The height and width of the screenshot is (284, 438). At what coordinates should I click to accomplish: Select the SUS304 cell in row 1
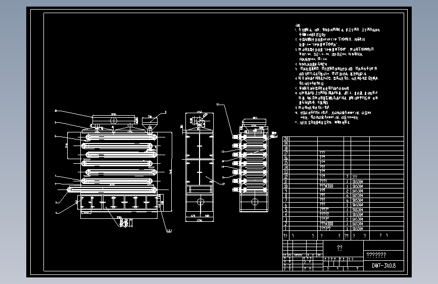(x=357, y=228)
